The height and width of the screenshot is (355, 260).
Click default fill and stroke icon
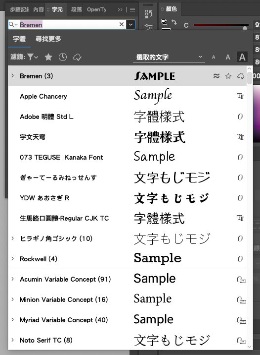coord(164,22)
